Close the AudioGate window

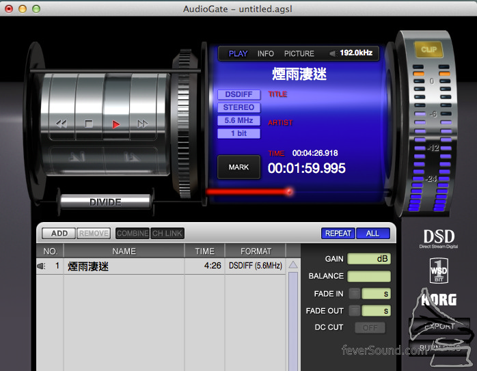[x=9, y=9]
